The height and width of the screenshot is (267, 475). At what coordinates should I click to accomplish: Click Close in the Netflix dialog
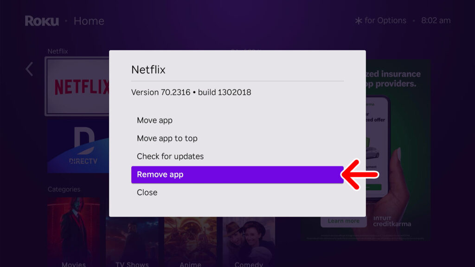(147, 192)
